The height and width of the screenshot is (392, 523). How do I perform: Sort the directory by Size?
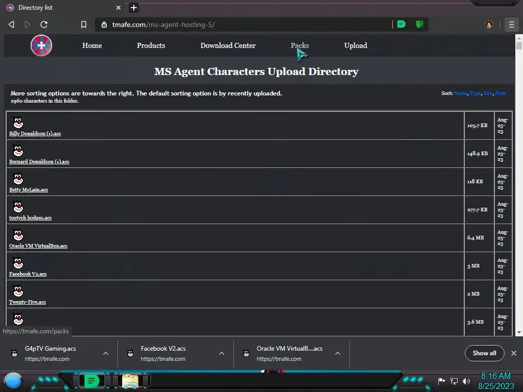point(488,93)
